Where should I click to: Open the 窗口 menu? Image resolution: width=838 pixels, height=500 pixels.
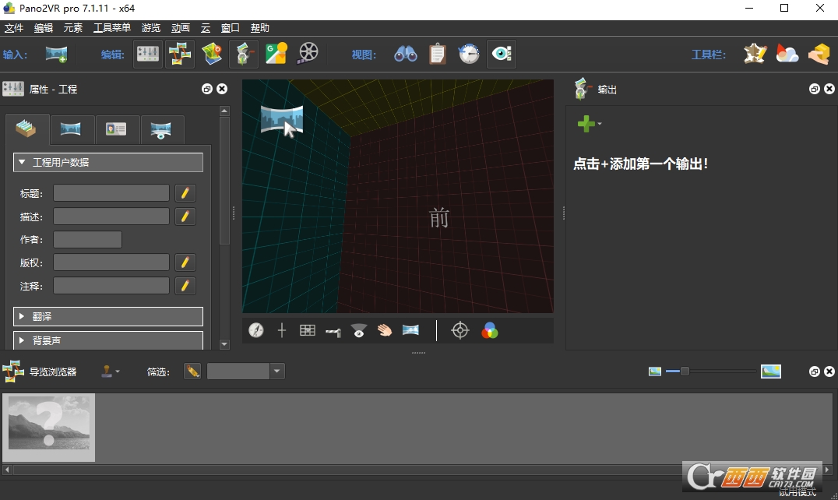pos(231,28)
